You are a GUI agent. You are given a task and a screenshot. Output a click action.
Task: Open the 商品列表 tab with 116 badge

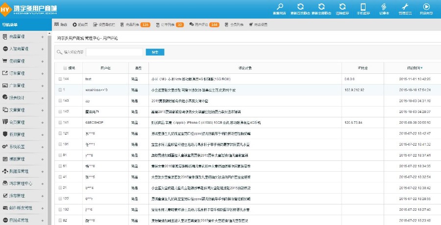coord(135,25)
